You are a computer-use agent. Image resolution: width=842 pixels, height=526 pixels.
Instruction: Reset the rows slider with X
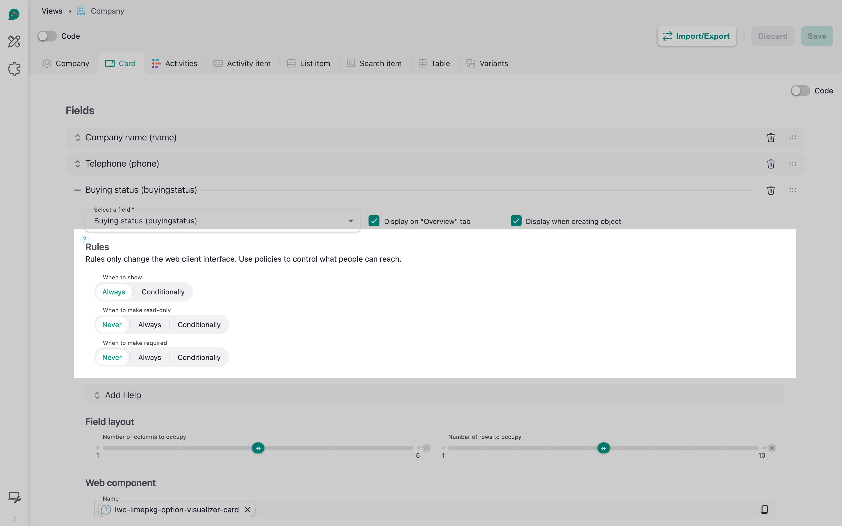click(x=772, y=448)
